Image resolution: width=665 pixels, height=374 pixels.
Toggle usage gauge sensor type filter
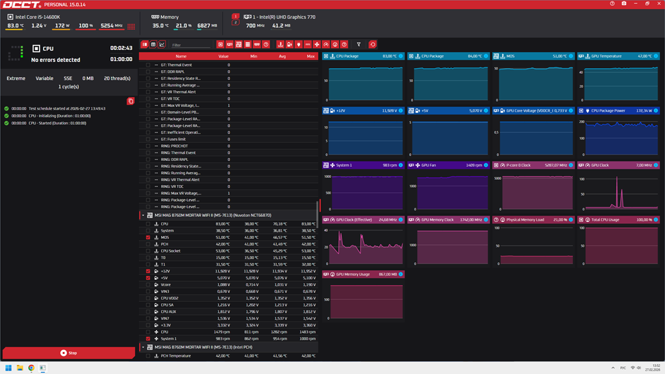(335, 45)
